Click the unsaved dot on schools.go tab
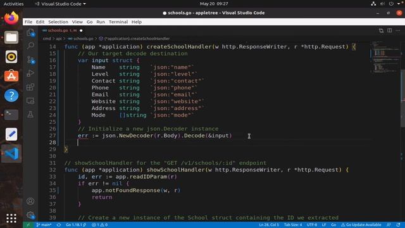 [81, 30]
